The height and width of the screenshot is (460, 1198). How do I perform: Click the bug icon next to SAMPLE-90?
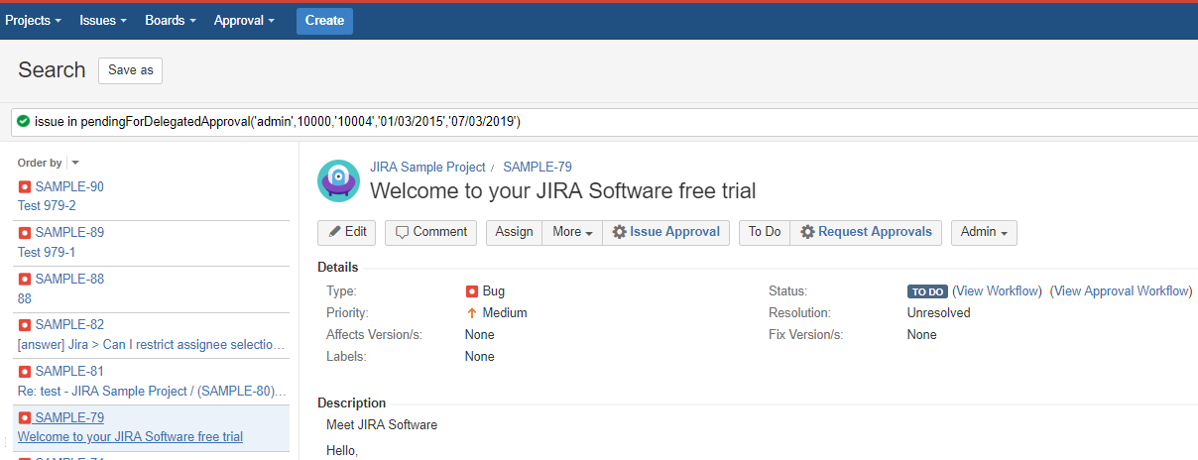(x=25, y=187)
